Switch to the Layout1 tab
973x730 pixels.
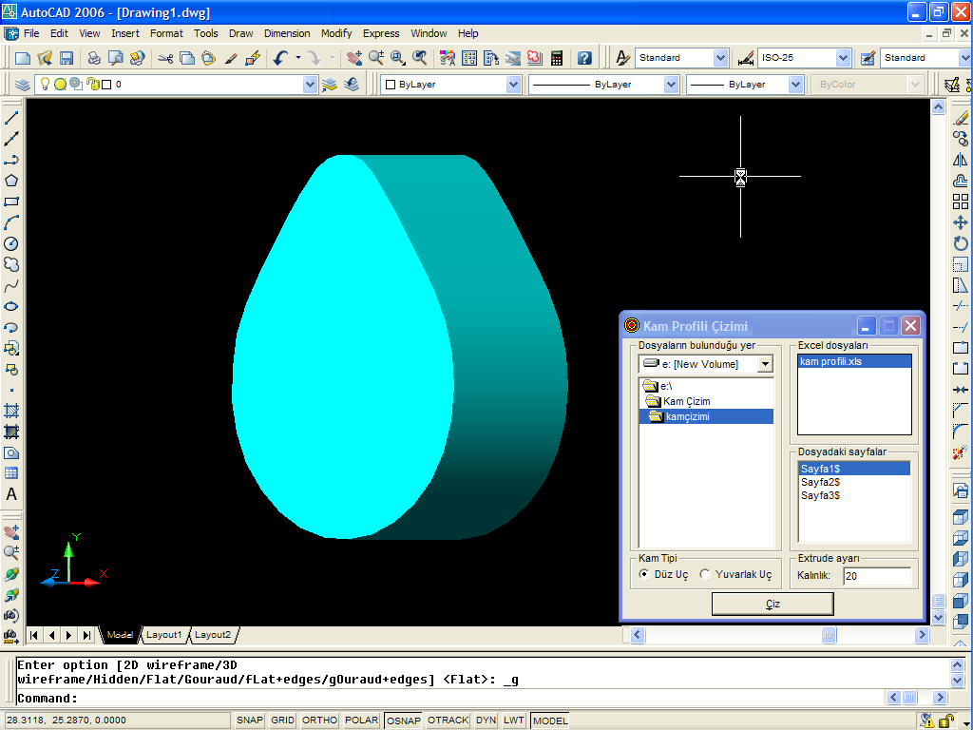tap(163, 635)
